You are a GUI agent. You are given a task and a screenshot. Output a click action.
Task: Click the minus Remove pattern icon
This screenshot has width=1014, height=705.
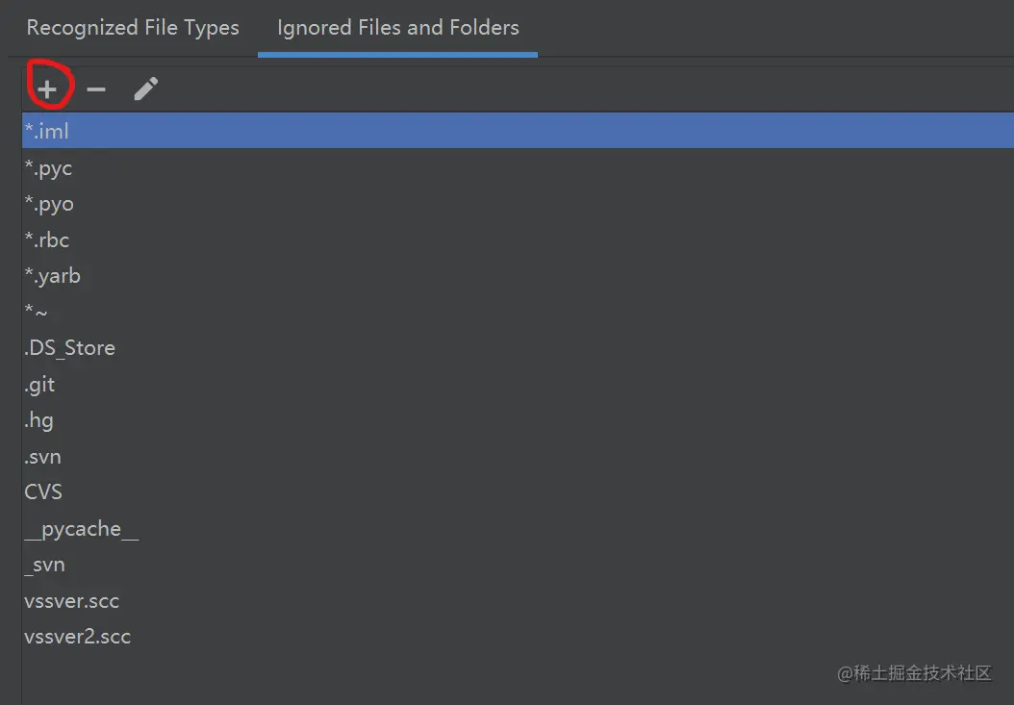pyautogui.click(x=95, y=89)
